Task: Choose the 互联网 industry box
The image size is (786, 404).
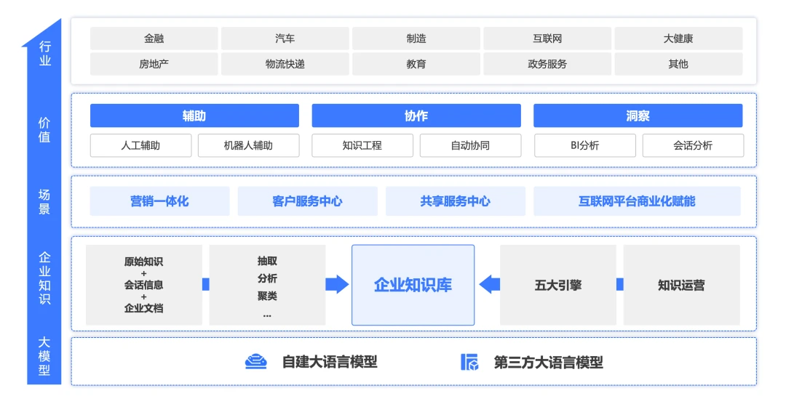Action: point(547,39)
